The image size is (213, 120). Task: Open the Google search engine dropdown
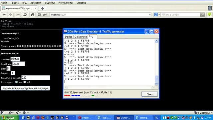[x=159, y=15]
